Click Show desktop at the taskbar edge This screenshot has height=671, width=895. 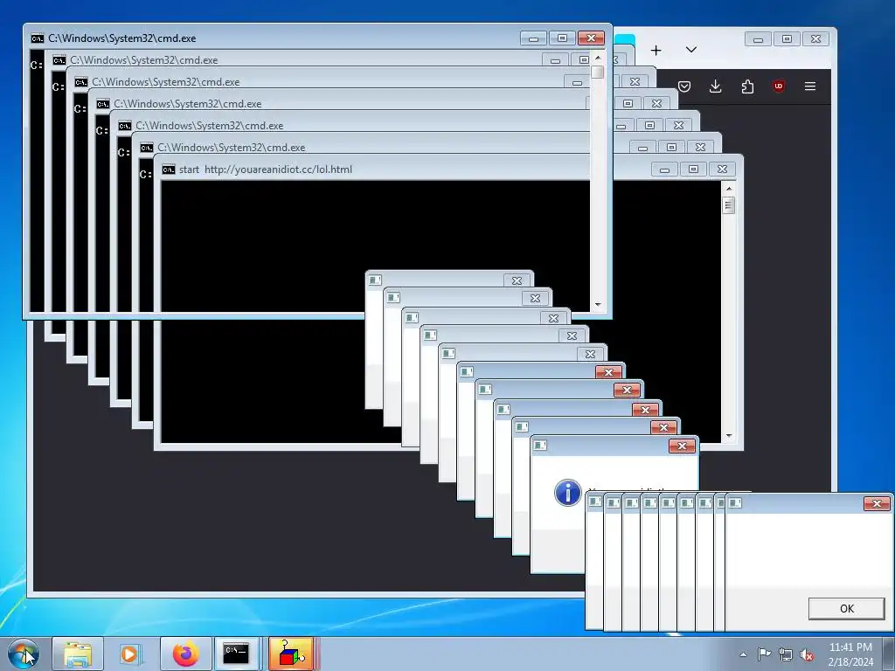point(889,654)
